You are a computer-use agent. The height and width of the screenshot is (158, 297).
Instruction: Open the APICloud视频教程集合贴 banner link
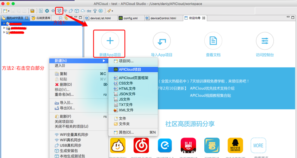pyautogui.click(x=210, y=95)
